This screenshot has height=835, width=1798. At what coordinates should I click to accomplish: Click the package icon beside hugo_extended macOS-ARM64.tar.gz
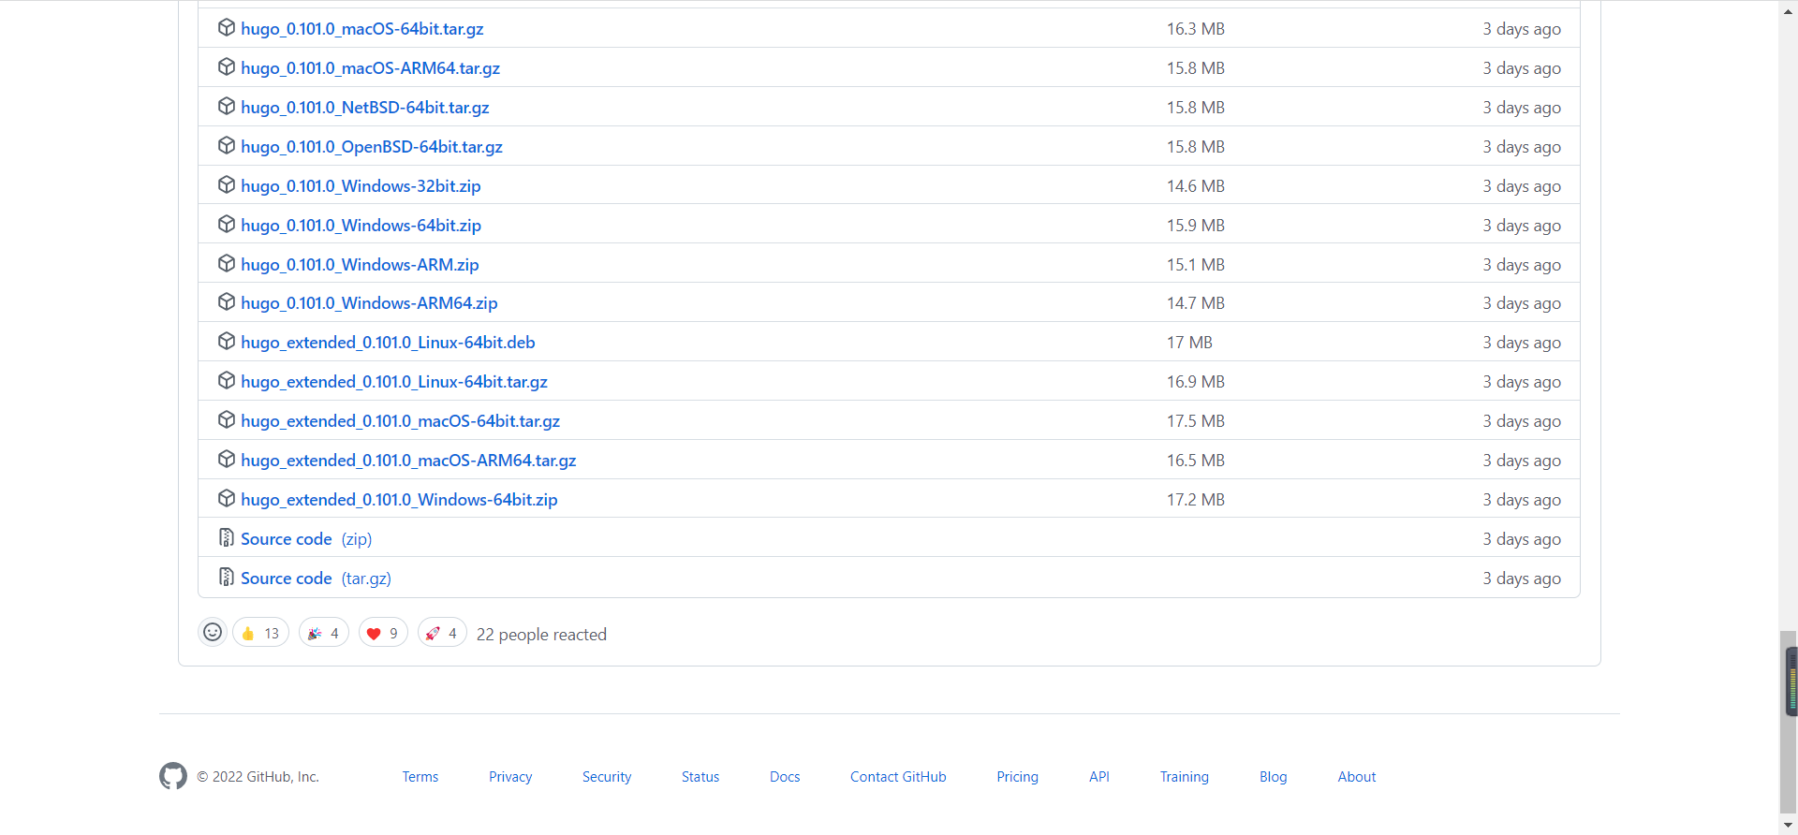click(x=226, y=460)
